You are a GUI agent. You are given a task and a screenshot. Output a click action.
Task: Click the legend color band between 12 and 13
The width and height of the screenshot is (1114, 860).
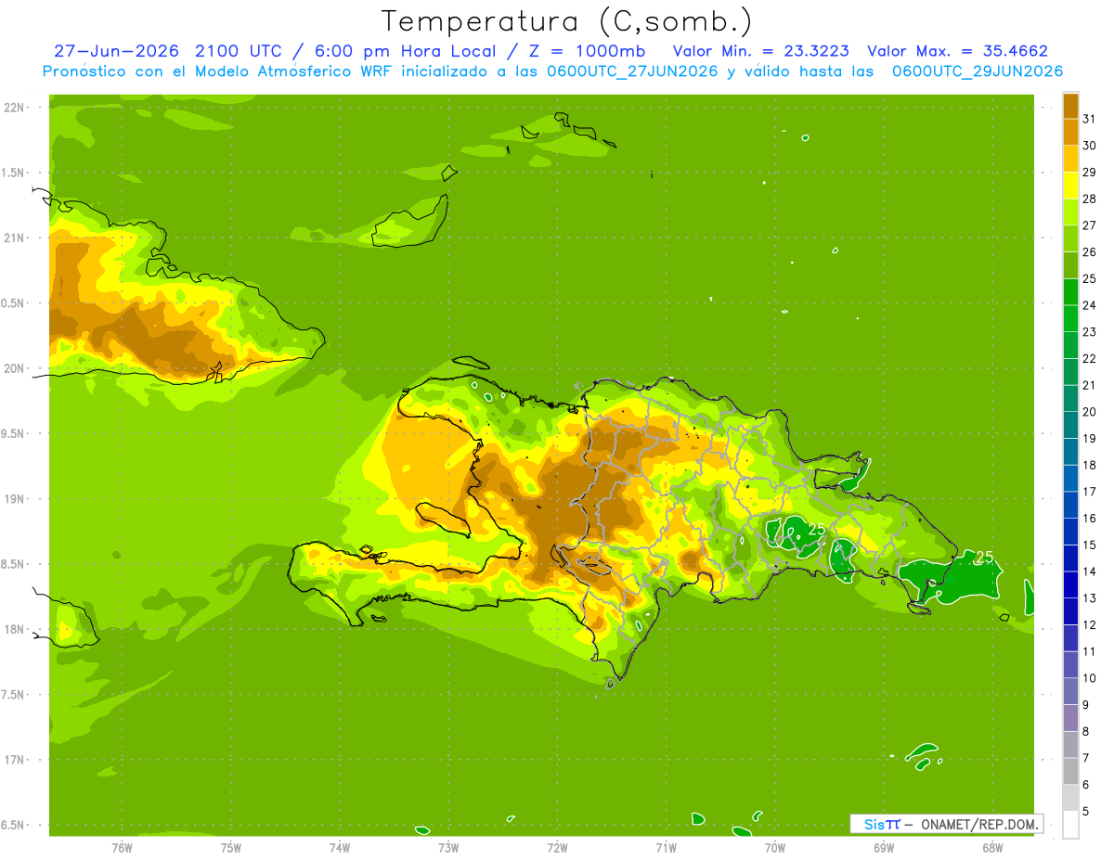coord(1070,611)
